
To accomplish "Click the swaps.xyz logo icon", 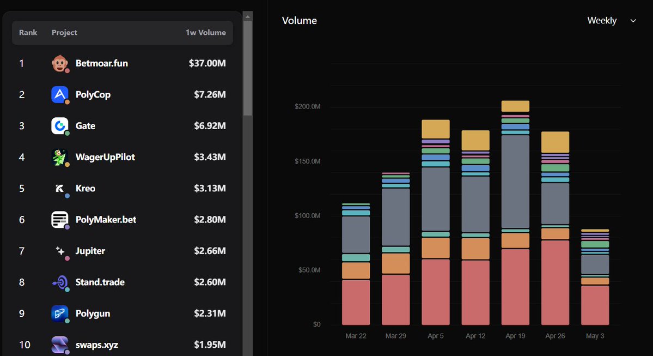I will (x=59, y=345).
